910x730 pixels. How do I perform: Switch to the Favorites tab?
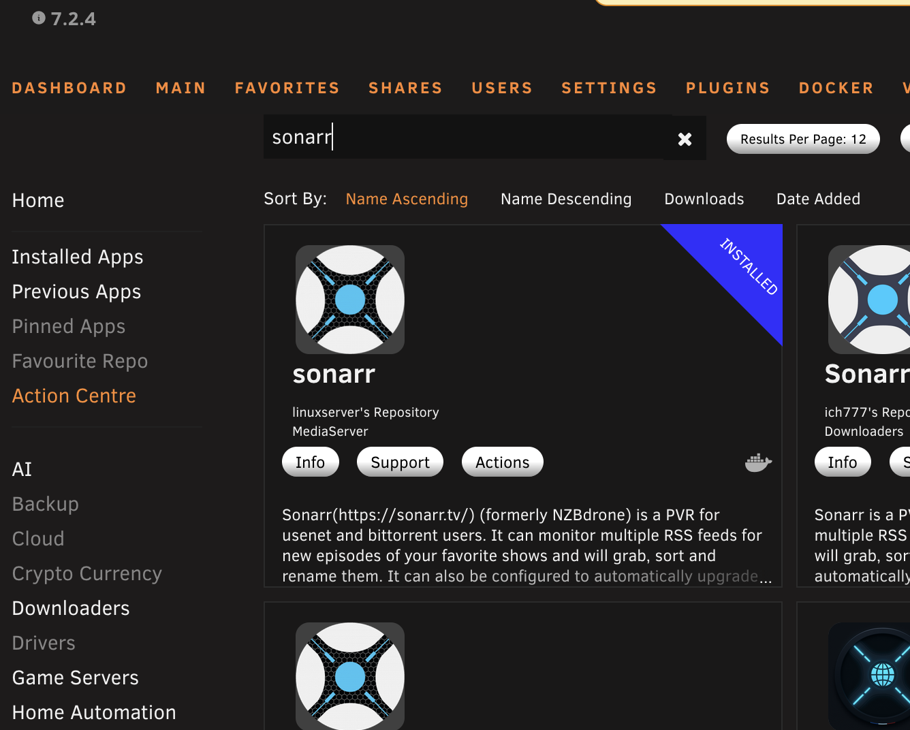(x=287, y=88)
